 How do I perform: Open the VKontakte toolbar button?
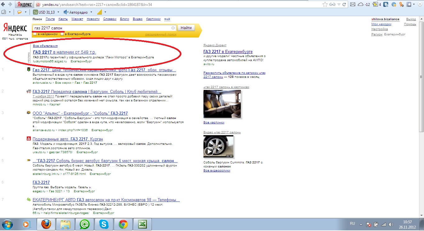coord(386,5)
